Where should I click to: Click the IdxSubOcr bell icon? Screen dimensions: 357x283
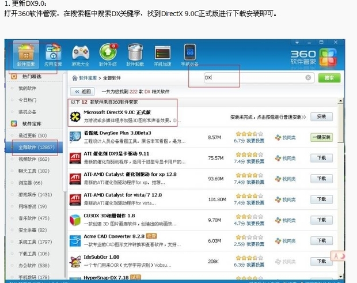point(75,262)
